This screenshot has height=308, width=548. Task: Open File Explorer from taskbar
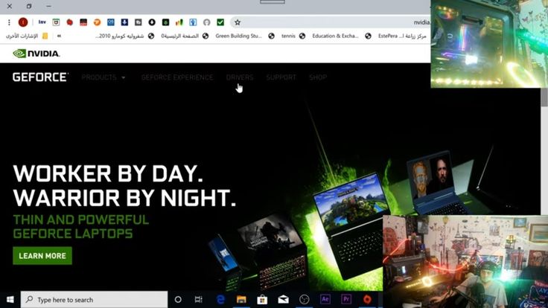pyautogui.click(x=241, y=300)
